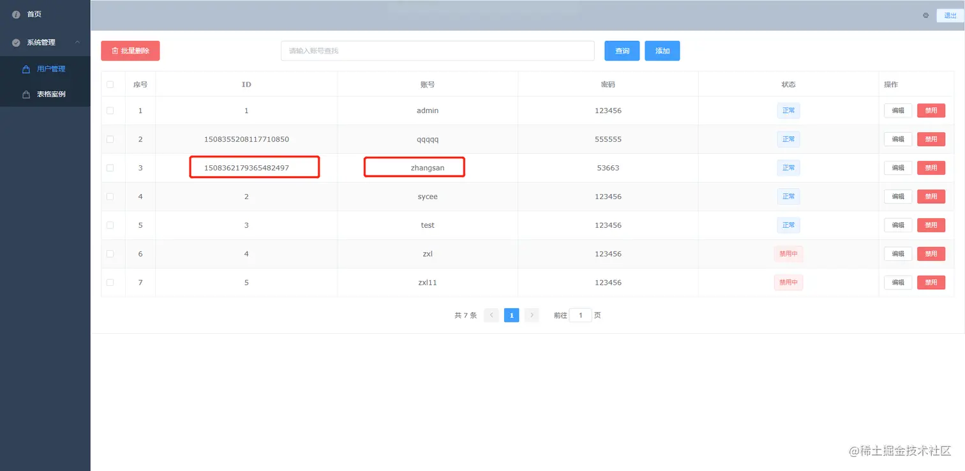Image resolution: width=965 pixels, height=471 pixels.
Task: Click the ID value 1508362179365482497
Action: point(246,168)
